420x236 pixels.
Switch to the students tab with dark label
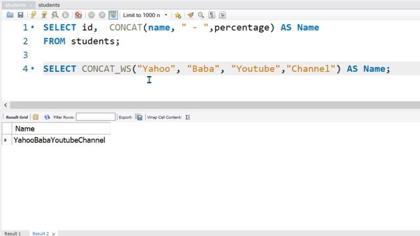(x=49, y=5)
